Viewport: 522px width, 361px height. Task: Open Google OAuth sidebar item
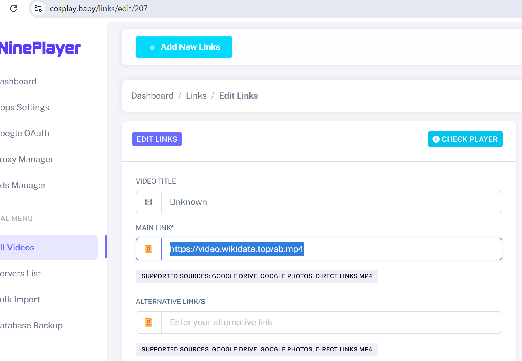tap(24, 133)
